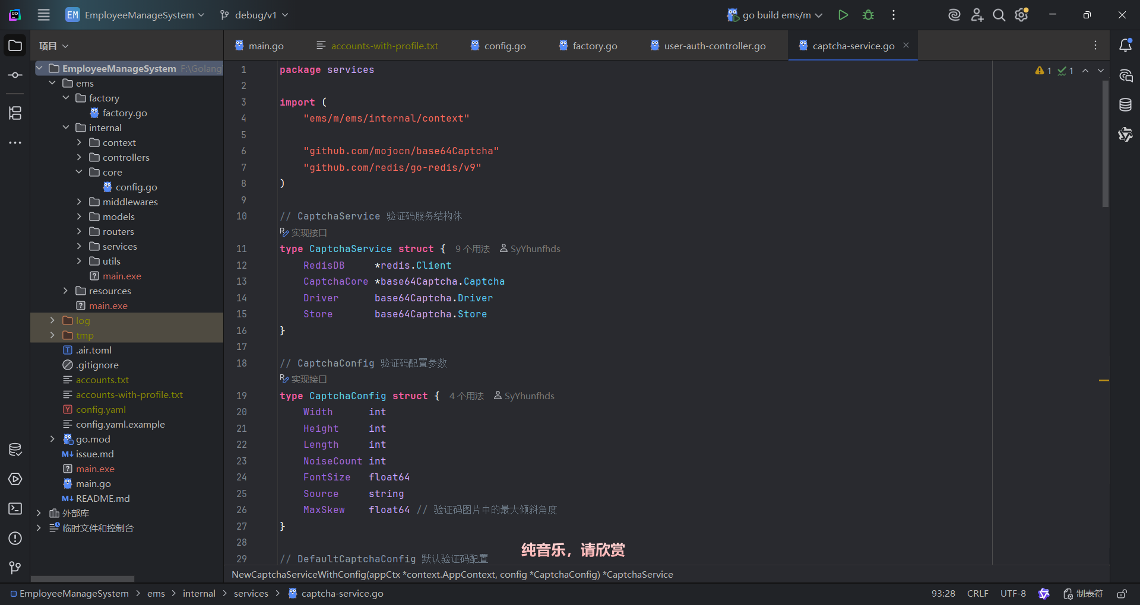Open the Git version control tool window
This screenshot has height=605, width=1140.
pyautogui.click(x=15, y=568)
